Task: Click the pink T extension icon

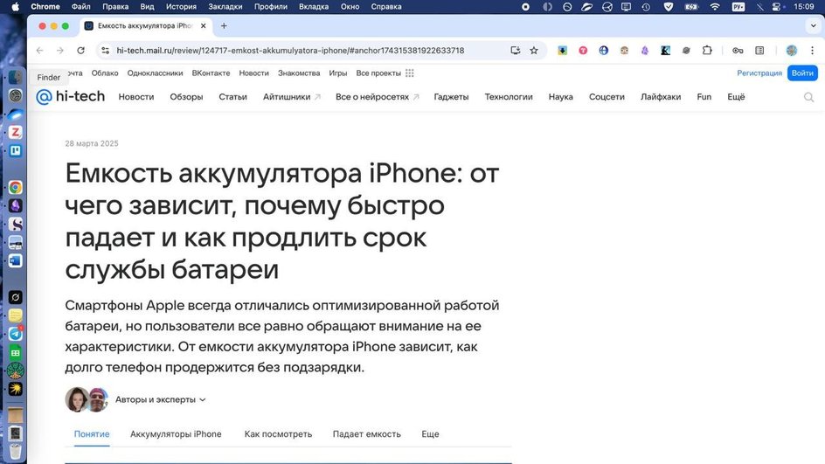Action: [583, 51]
